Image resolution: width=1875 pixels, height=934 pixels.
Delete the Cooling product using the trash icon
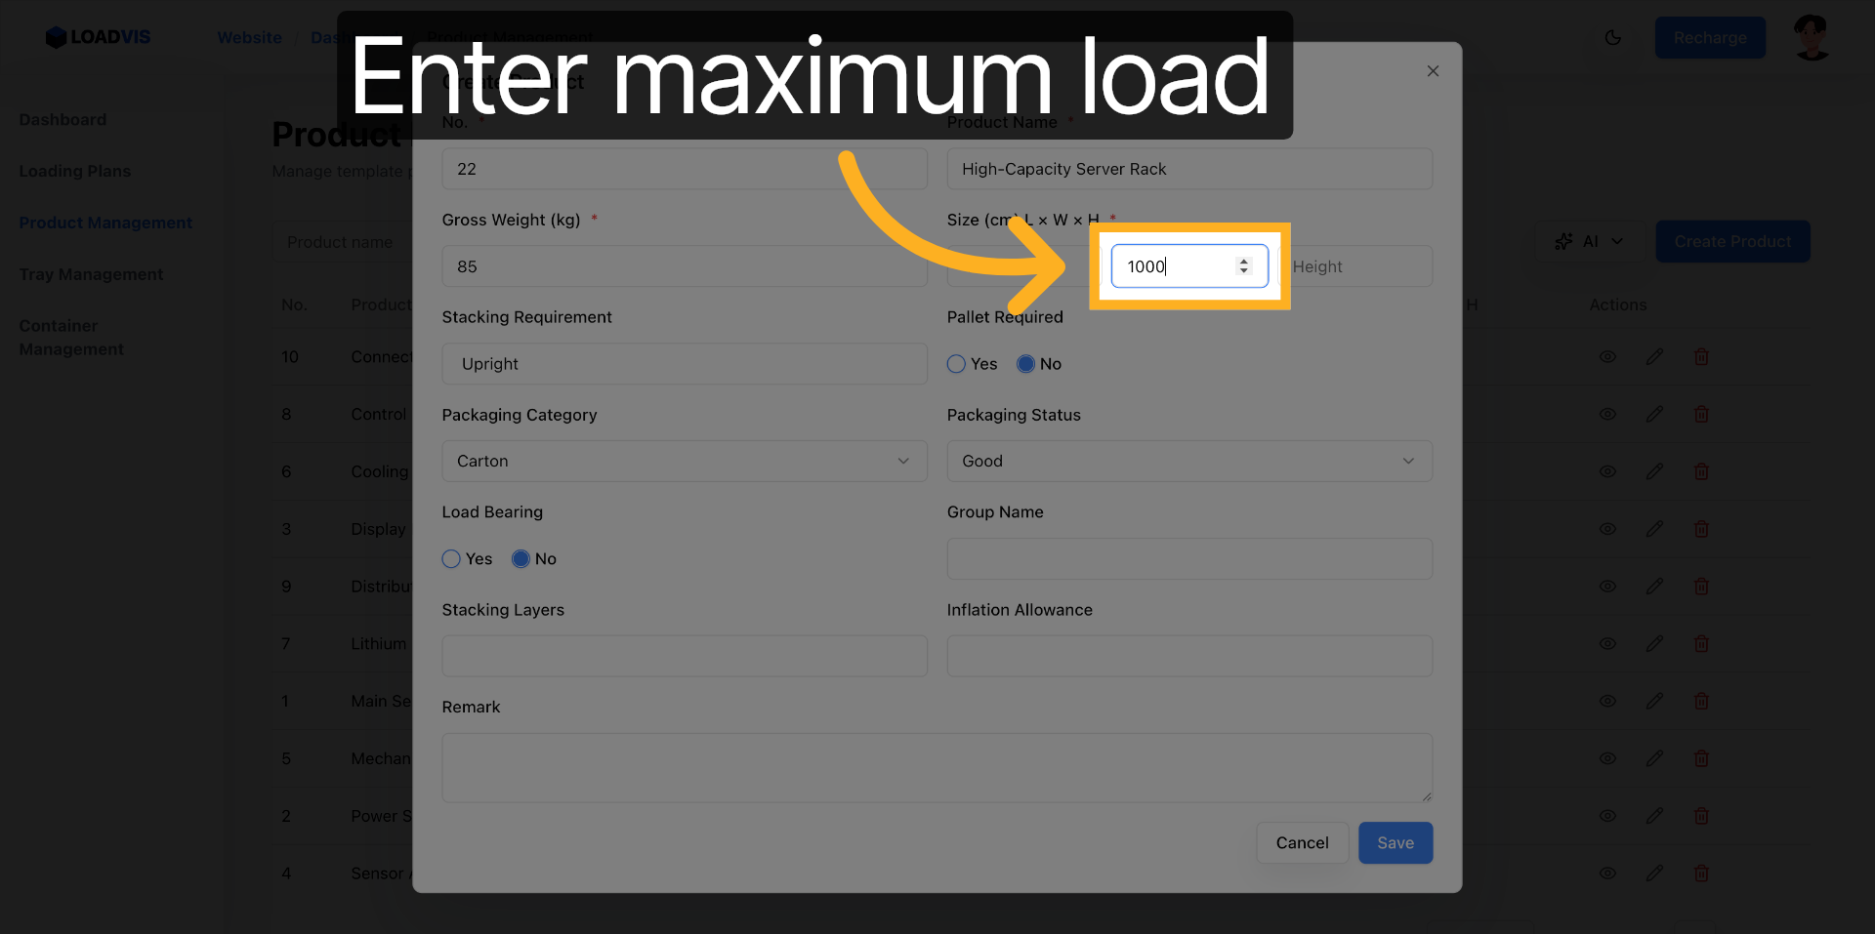[x=1701, y=471]
